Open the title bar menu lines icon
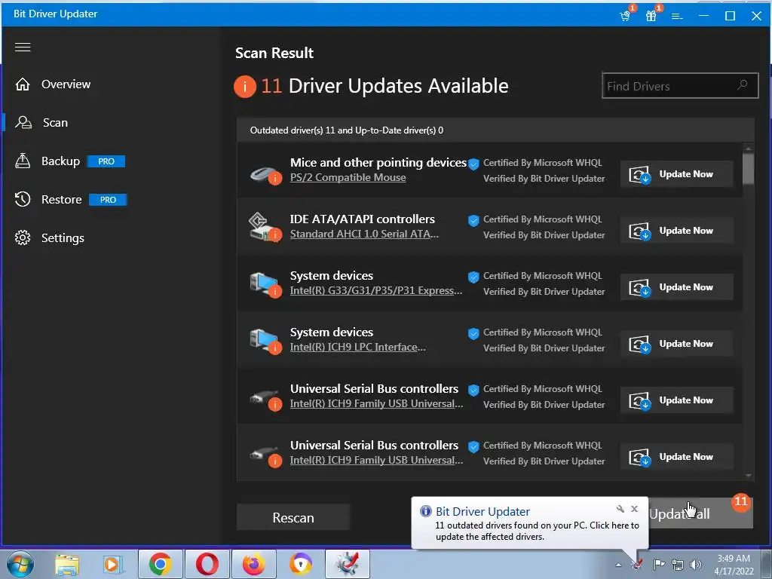Image resolution: width=772 pixels, height=579 pixels. click(678, 17)
